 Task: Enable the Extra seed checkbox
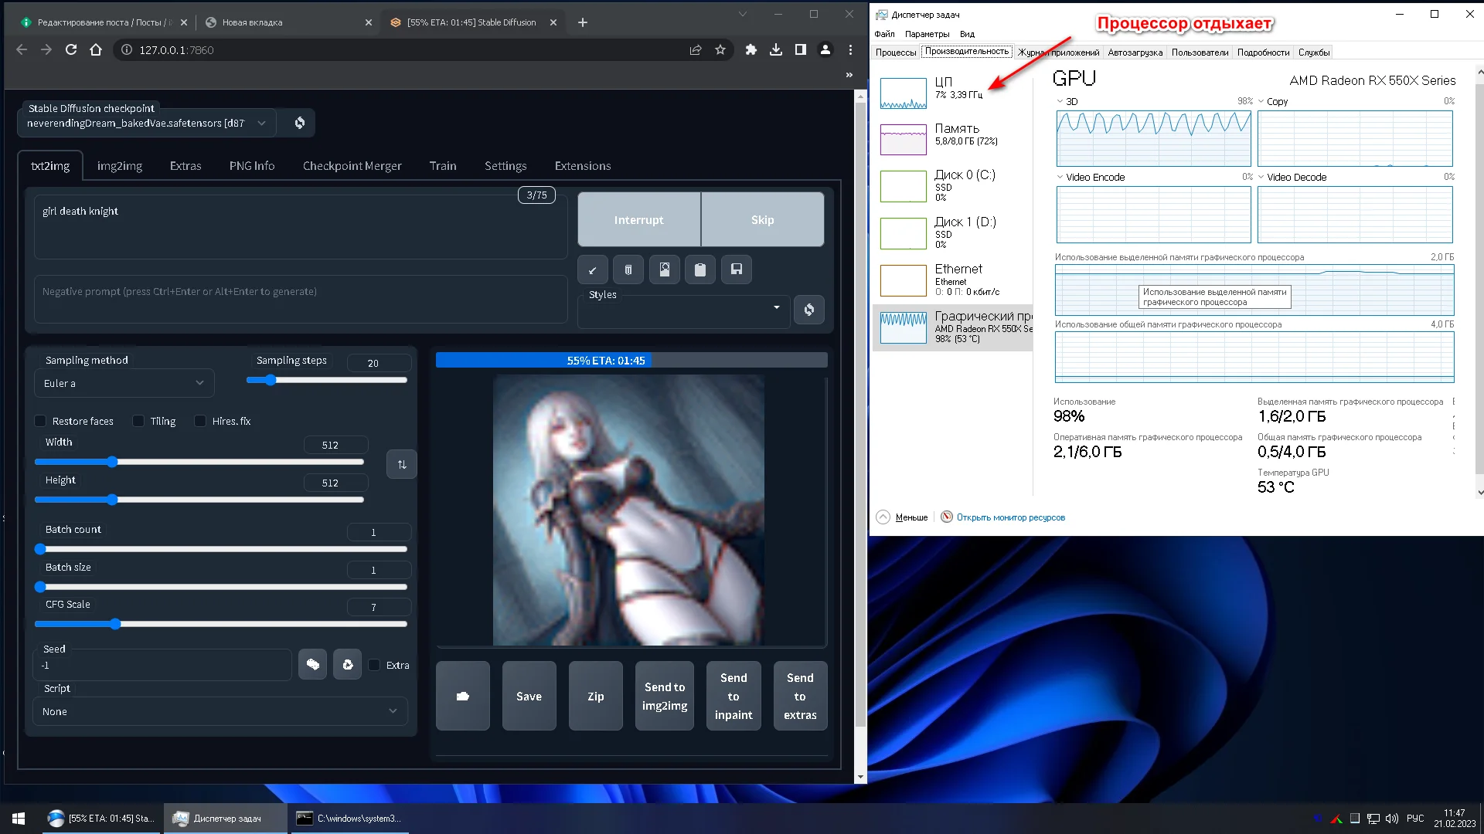pos(374,665)
